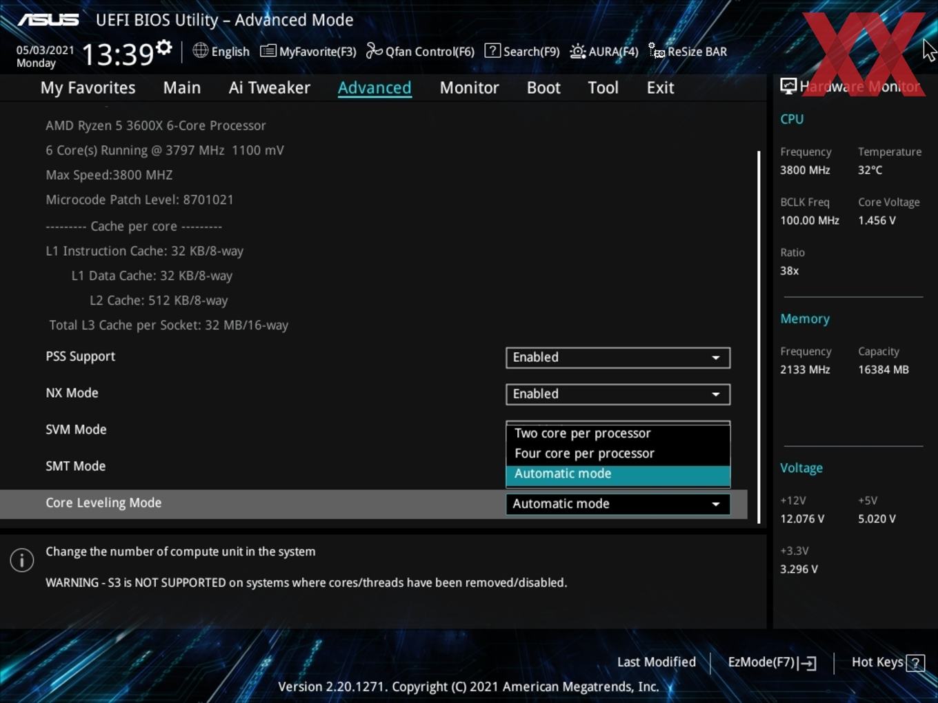Viewport: 938px width, 703px height.
Task: Click 'L2 Cache: 512 KB/8-way' line
Action: (x=159, y=300)
